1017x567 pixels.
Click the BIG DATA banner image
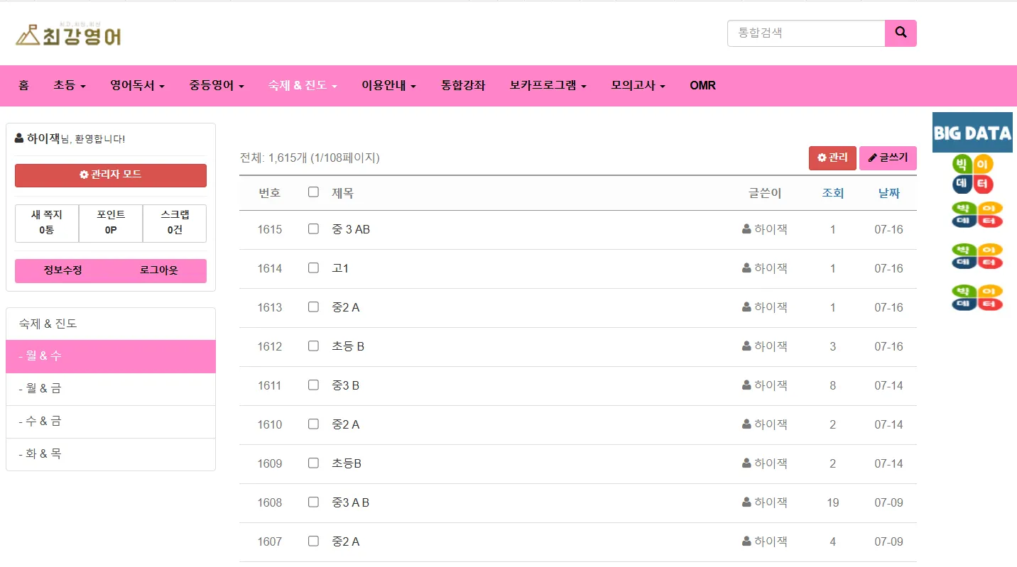pyautogui.click(x=972, y=133)
